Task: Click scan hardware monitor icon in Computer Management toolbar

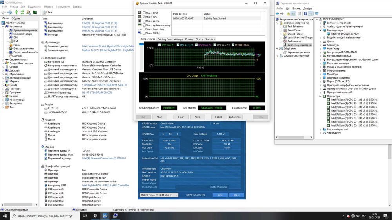Action: tap(317, 14)
